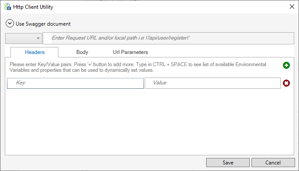The image size is (299, 171).
Task: Switch to the Headers tab
Action: 34,52
